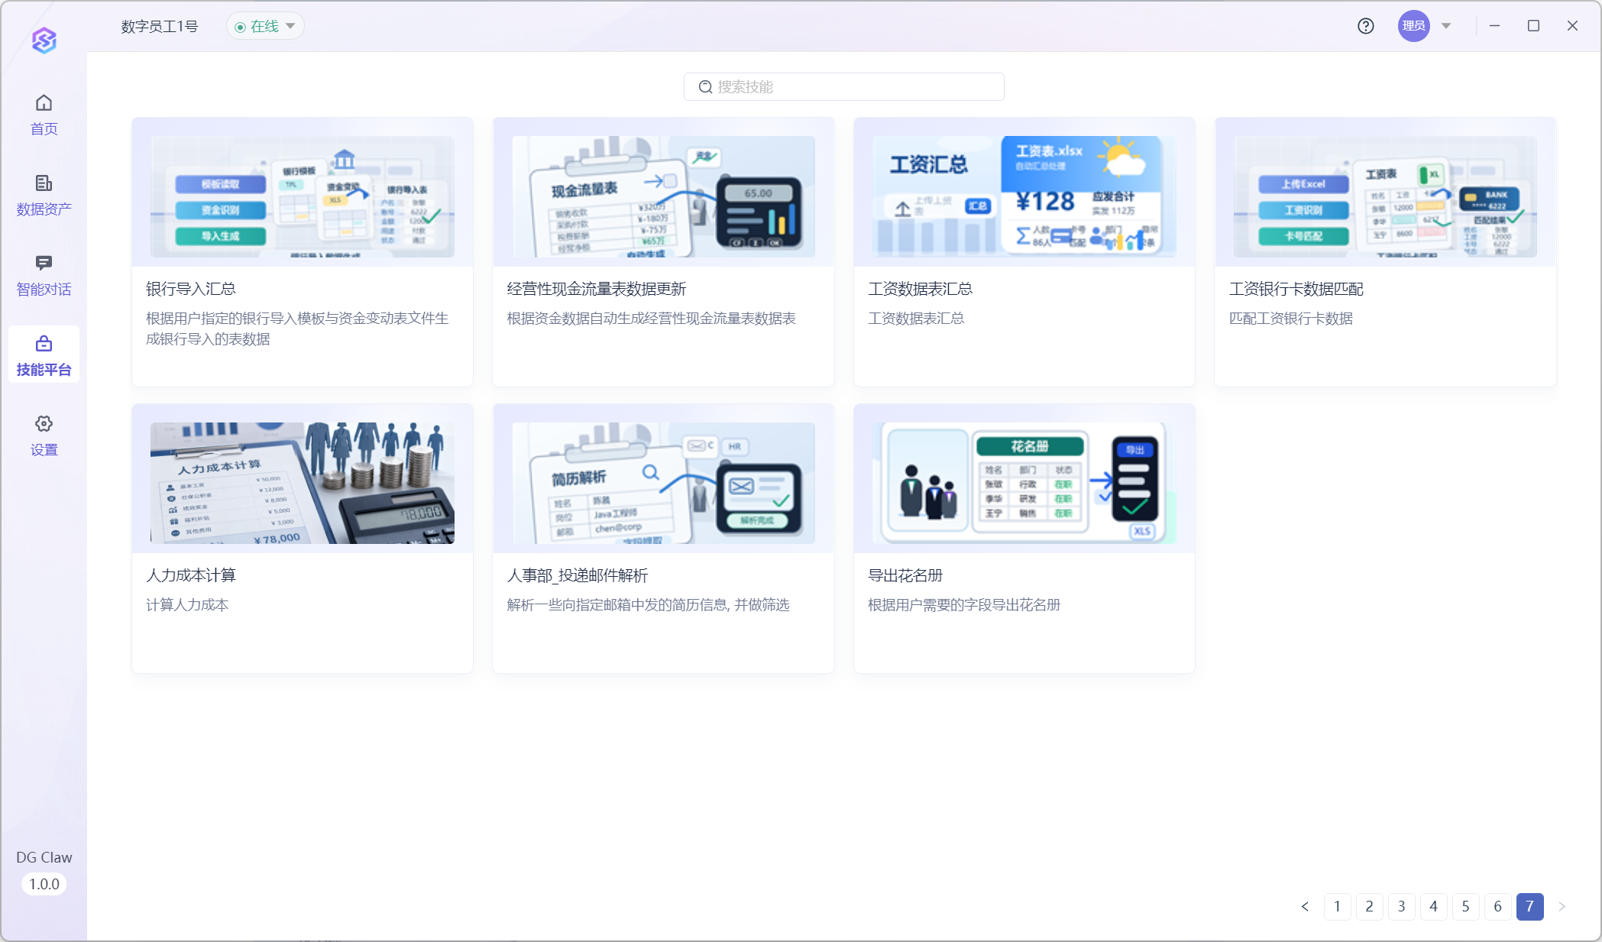
Task: Go to page 3
Action: pos(1401,907)
